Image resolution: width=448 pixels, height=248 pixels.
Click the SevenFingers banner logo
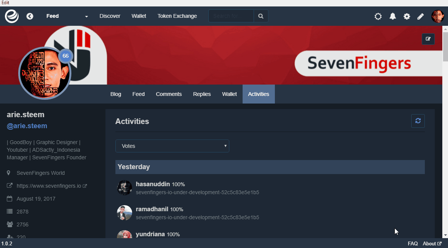click(359, 63)
